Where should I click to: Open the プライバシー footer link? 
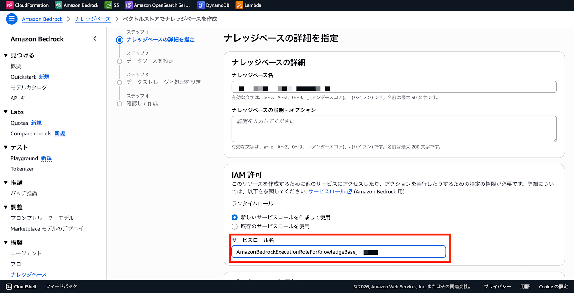(x=497, y=286)
